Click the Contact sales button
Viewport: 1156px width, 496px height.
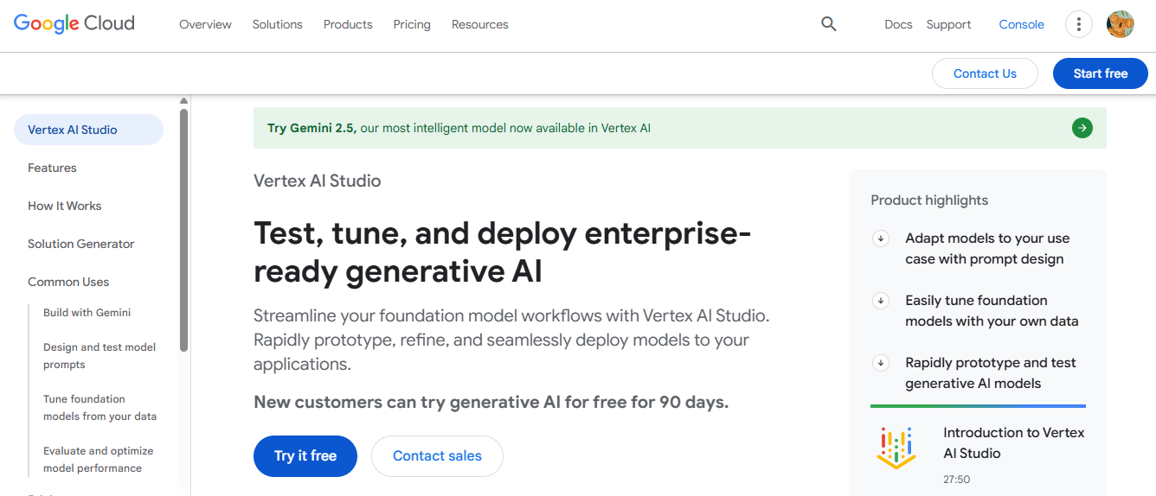click(x=437, y=455)
